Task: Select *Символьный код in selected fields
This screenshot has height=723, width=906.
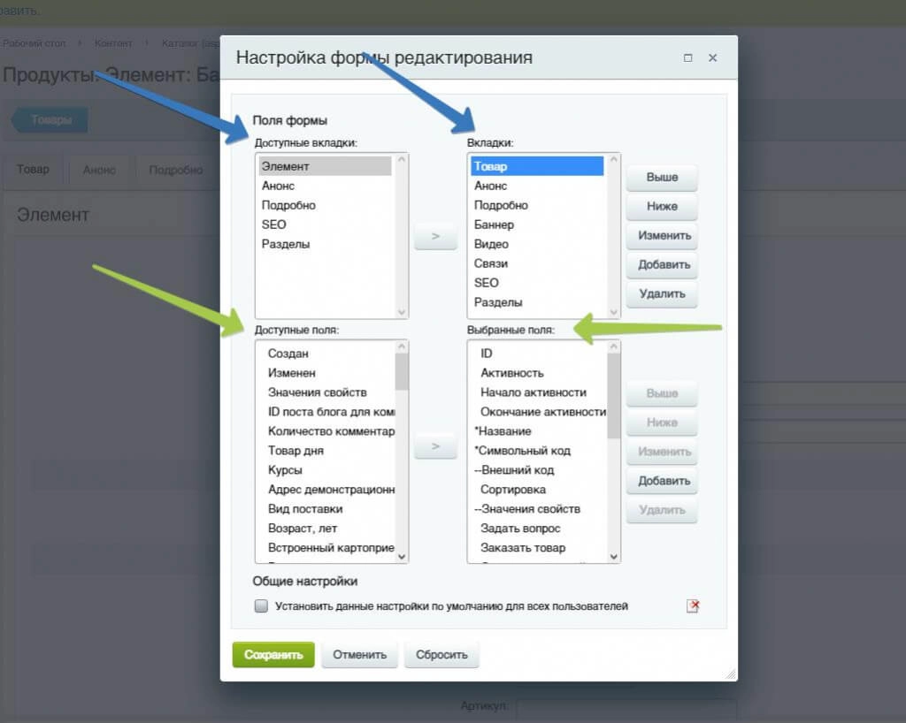Action: click(x=539, y=451)
